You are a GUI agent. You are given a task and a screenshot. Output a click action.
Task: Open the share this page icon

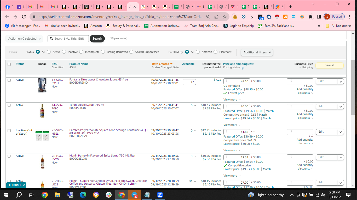[x=216, y=17]
